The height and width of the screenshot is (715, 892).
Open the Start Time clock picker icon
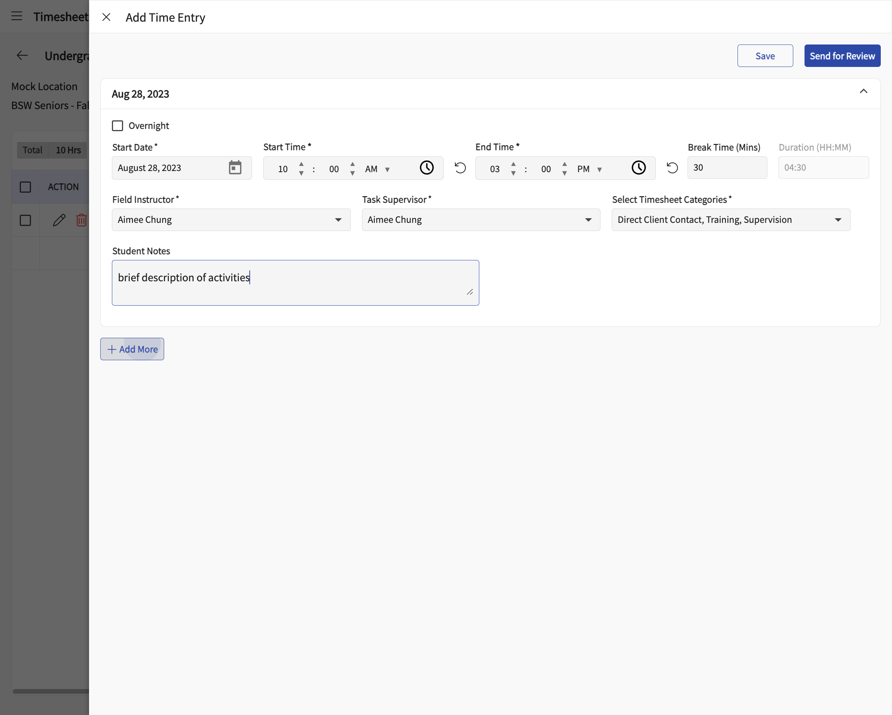click(427, 168)
